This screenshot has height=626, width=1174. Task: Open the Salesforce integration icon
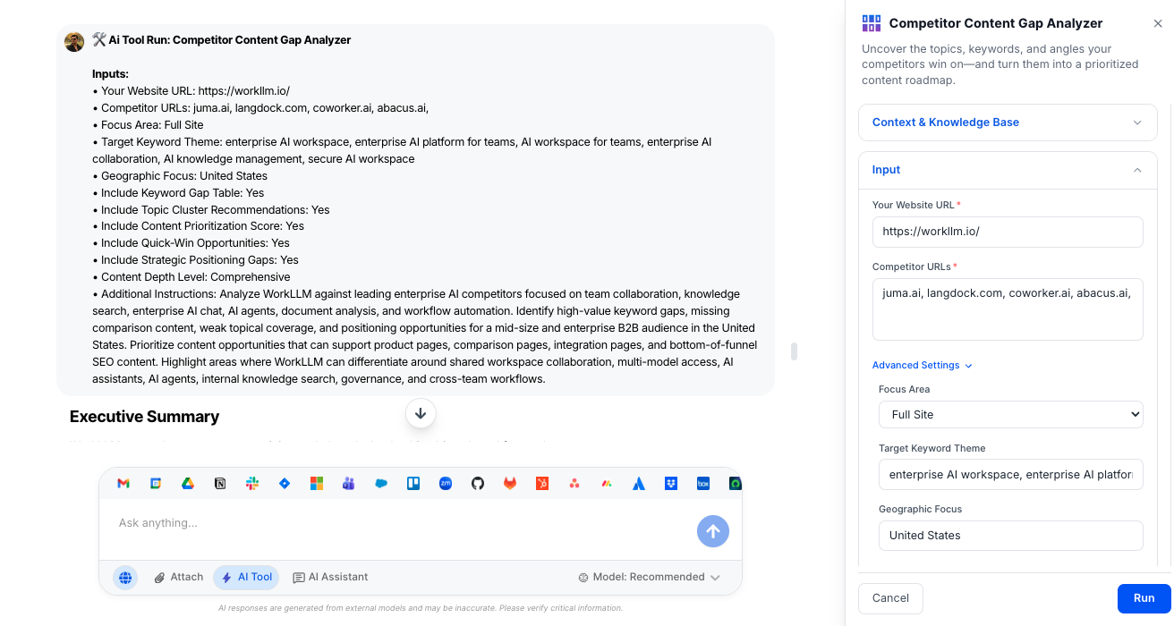coord(381,483)
